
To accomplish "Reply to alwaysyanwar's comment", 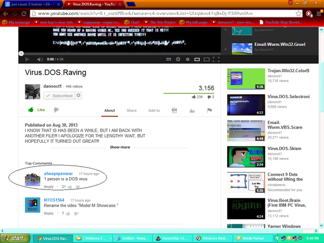I will pos(49,187).
